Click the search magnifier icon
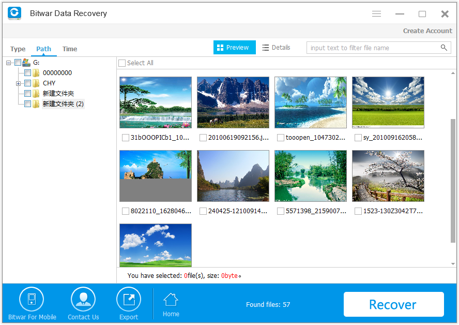The height and width of the screenshot is (325, 459). click(444, 47)
